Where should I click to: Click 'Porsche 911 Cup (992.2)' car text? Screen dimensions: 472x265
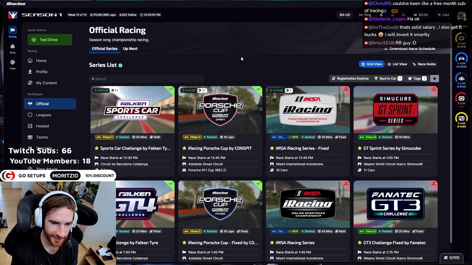207,170
